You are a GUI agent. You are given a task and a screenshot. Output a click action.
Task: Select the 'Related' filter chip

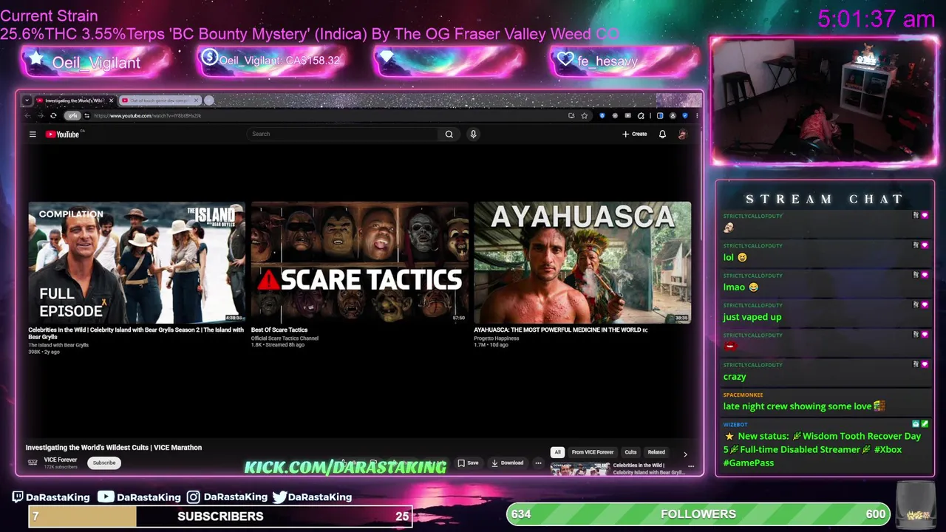click(x=656, y=452)
